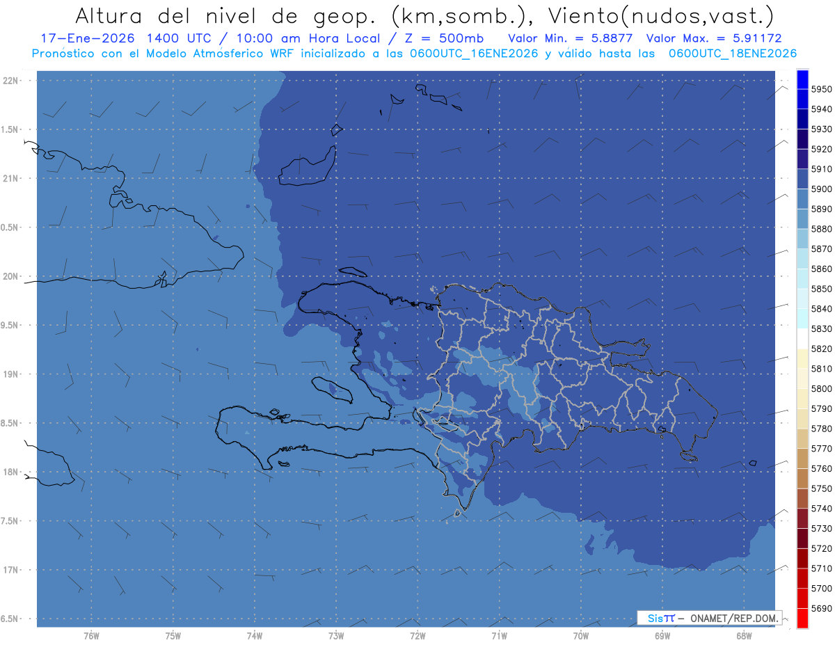Image resolution: width=835 pixels, height=645 pixels.
Task: Click the '71W' longitude axis label
Action: click(x=499, y=635)
